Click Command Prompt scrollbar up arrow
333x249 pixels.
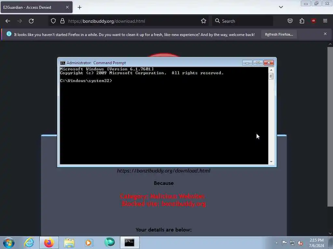pyautogui.click(x=271, y=70)
